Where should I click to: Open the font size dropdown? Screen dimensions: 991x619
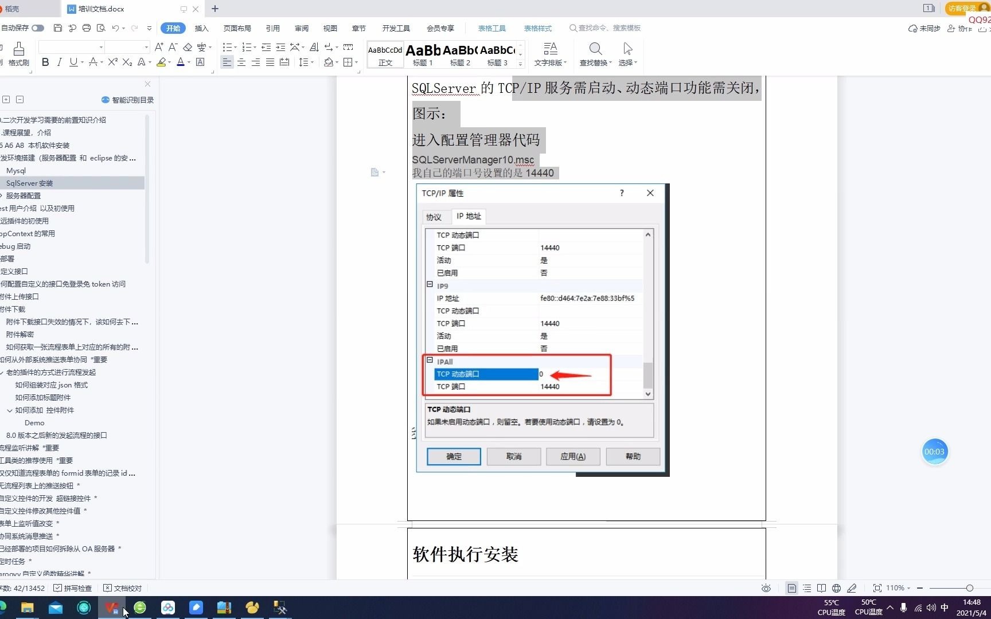[146, 47]
